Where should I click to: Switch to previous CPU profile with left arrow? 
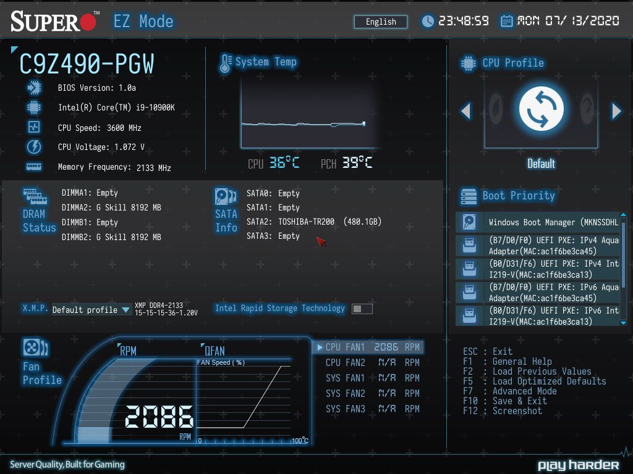point(466,111)
